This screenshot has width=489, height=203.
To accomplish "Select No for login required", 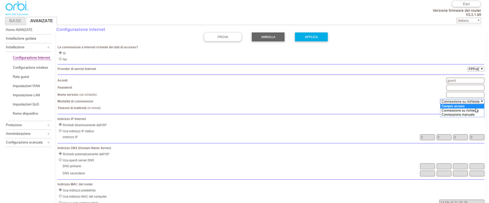I will point(61,59).
